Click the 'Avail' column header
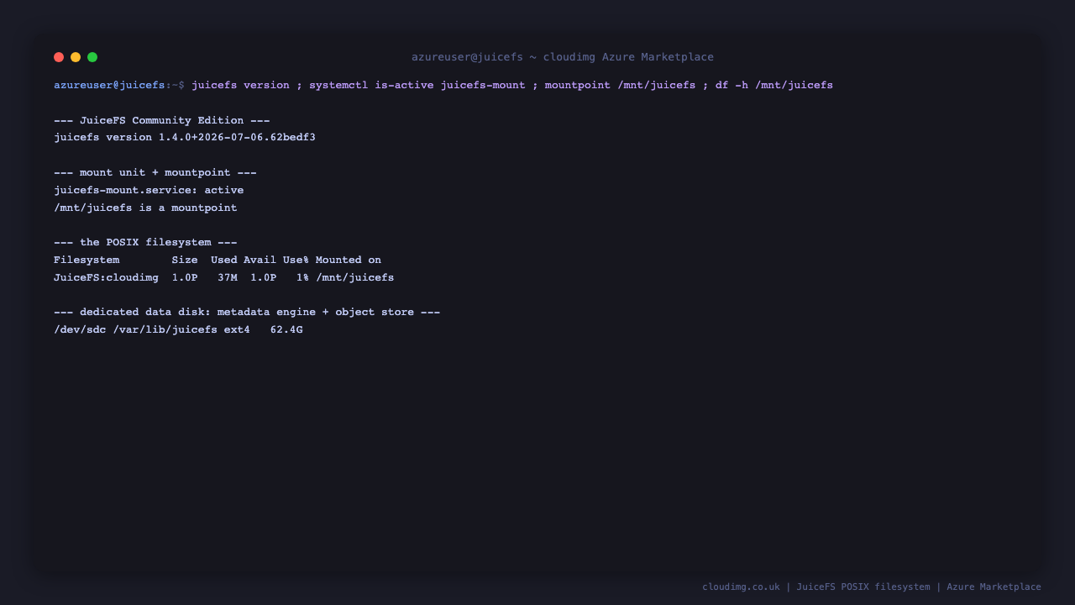1075x605 pixels. click(x=260, y=260)
